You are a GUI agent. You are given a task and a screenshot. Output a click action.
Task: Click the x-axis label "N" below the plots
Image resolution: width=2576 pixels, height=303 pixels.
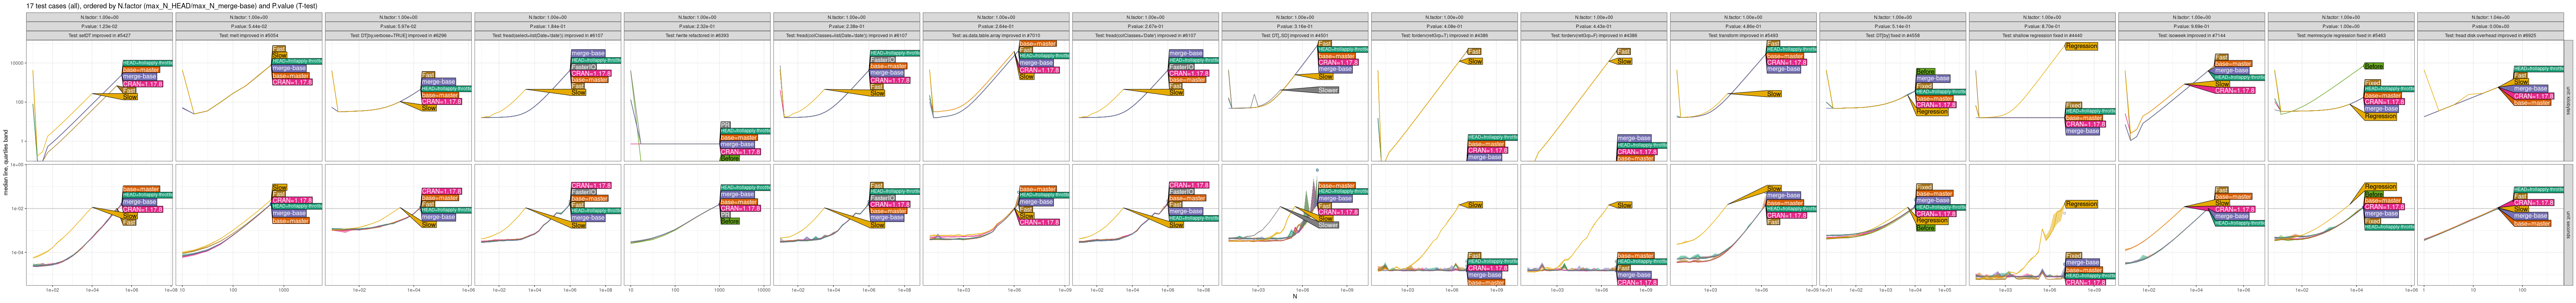[1295, 296]
